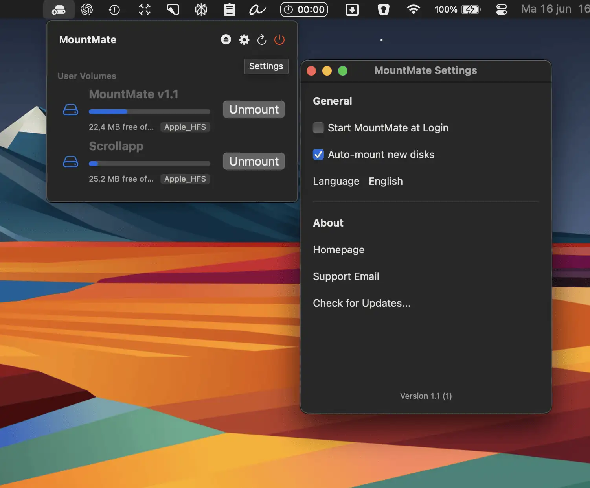Click the 25,2 MB free text

(121, 179)
